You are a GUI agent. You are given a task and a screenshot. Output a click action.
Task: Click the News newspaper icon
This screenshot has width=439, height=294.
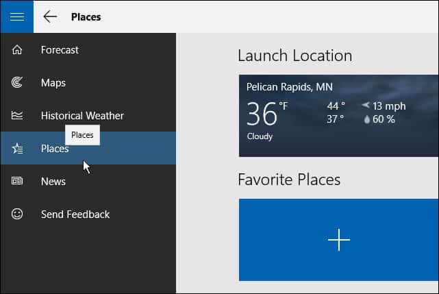[17, 181]
